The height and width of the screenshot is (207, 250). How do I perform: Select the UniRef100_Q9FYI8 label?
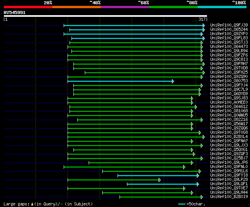point(229,175)
